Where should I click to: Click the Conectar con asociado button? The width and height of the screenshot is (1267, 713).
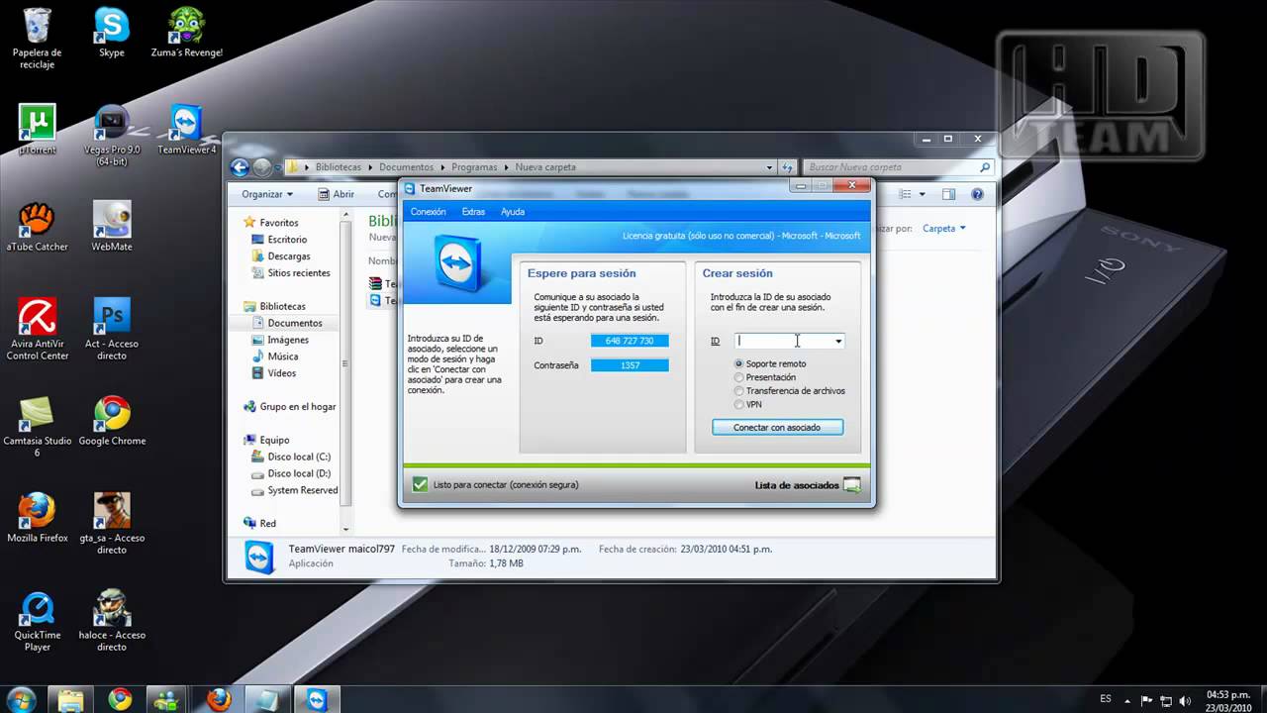click(x=777, y=428)
